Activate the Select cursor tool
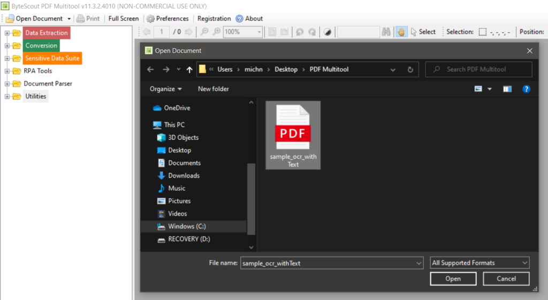The image size is (548, 300). (x=423, y=32)
